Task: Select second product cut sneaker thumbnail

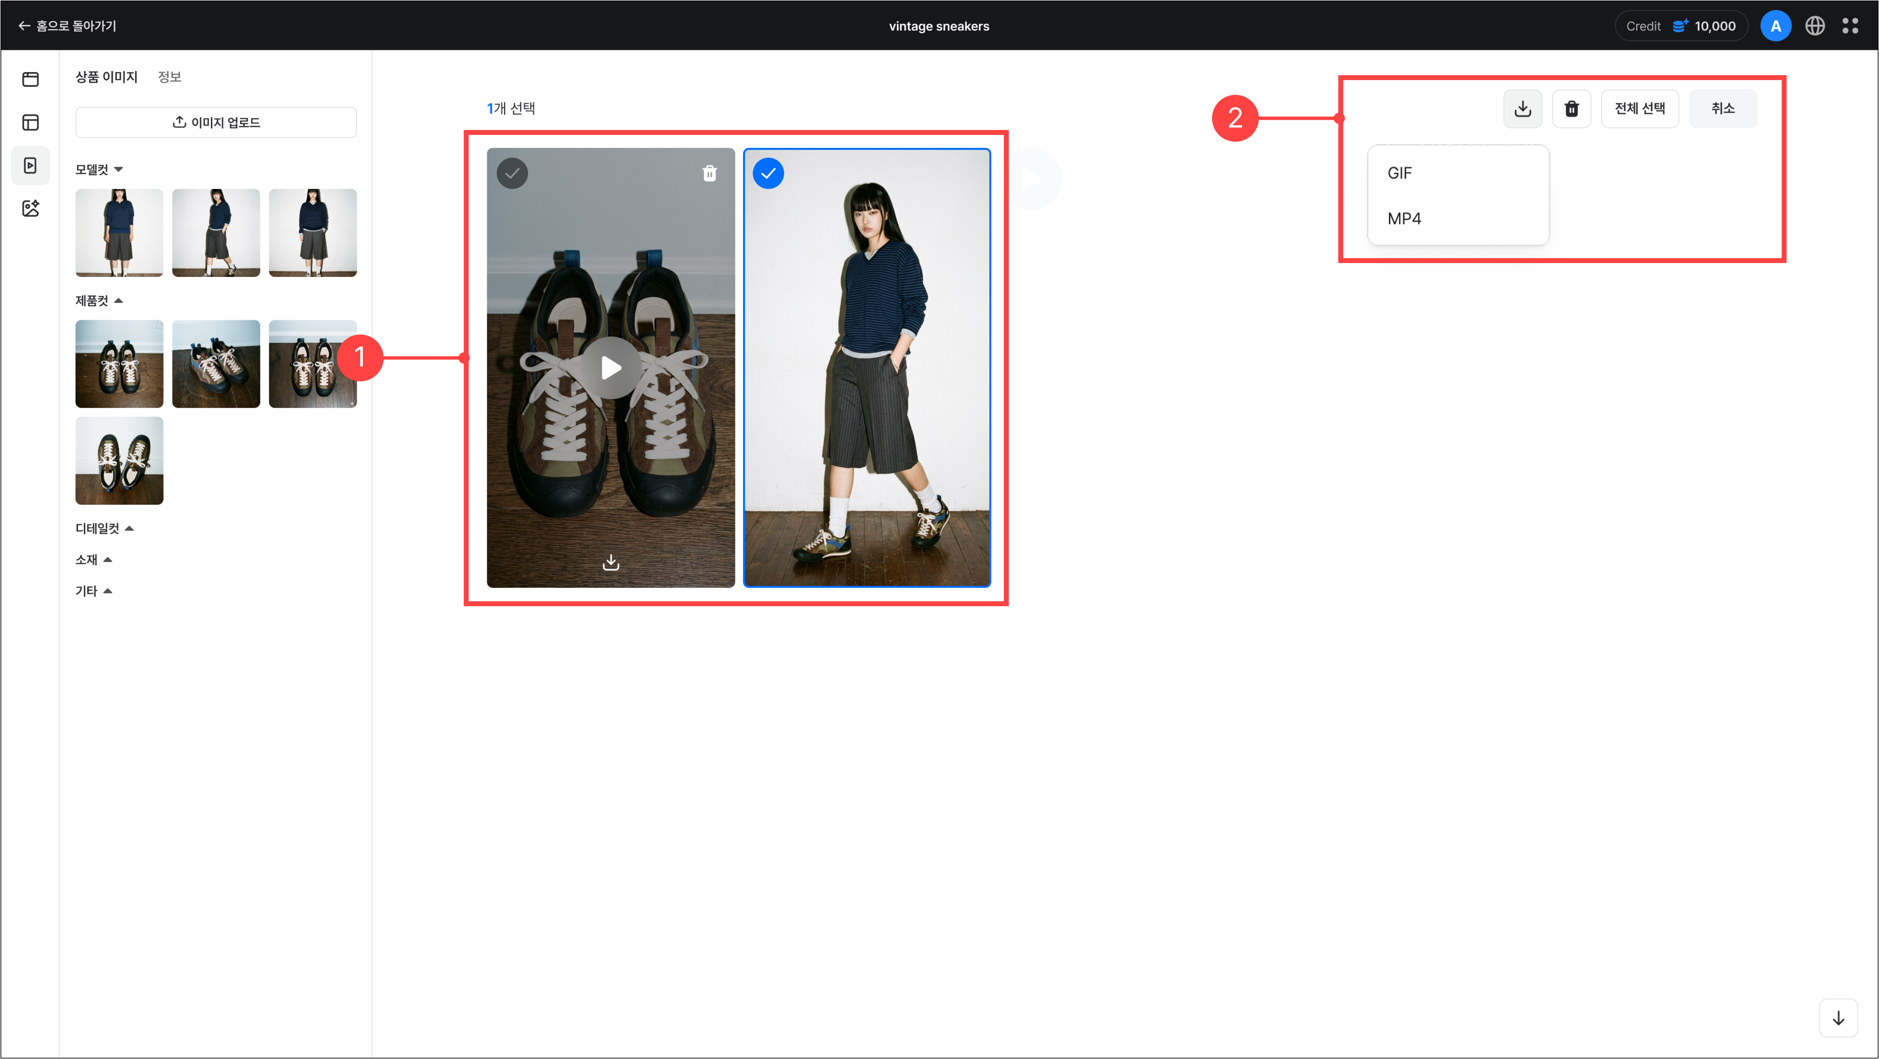Action: click(216, 364)
